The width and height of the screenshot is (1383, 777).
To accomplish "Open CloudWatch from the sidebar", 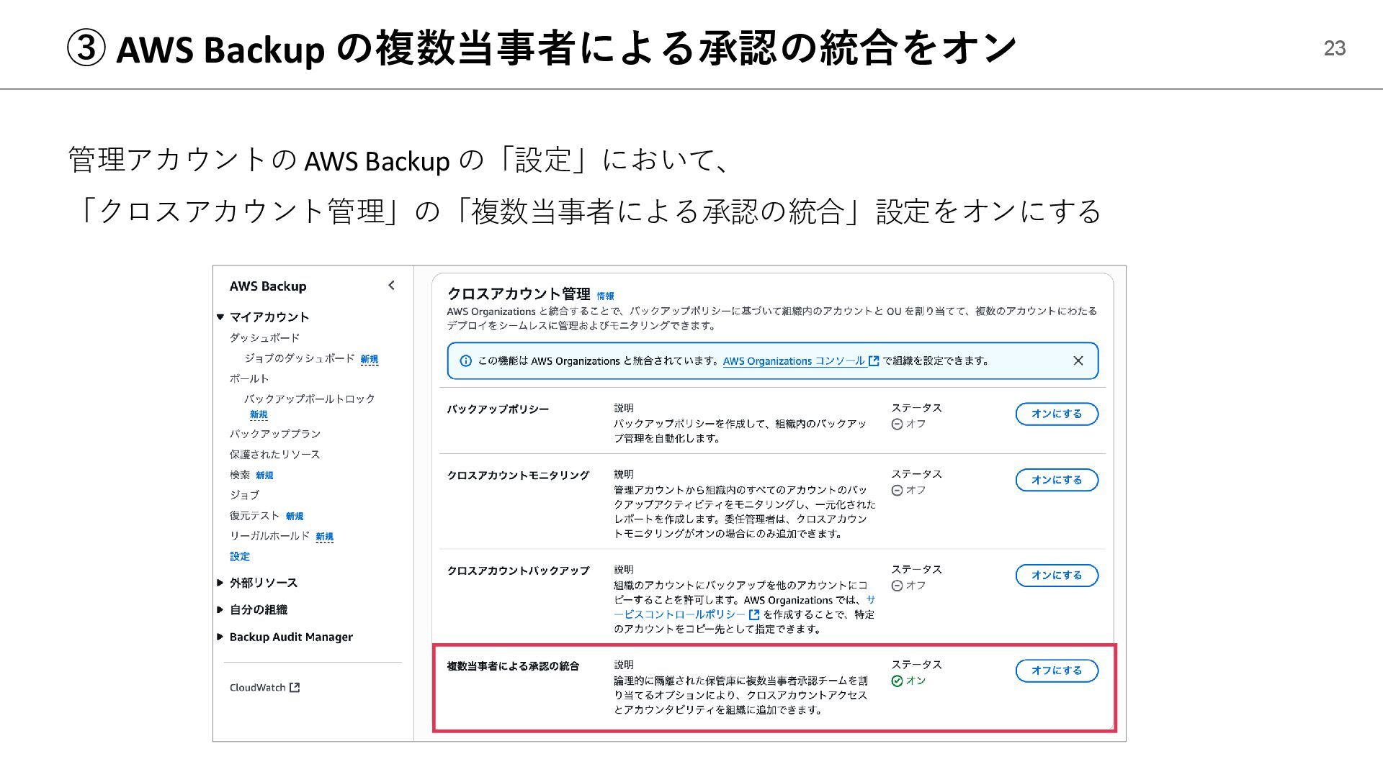I will click(258, 688).
